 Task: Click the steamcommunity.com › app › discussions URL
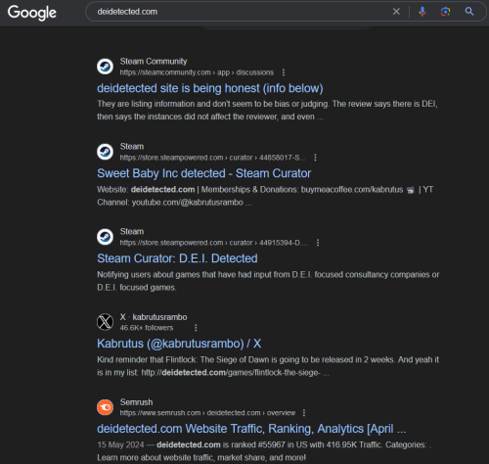point(197,72)
